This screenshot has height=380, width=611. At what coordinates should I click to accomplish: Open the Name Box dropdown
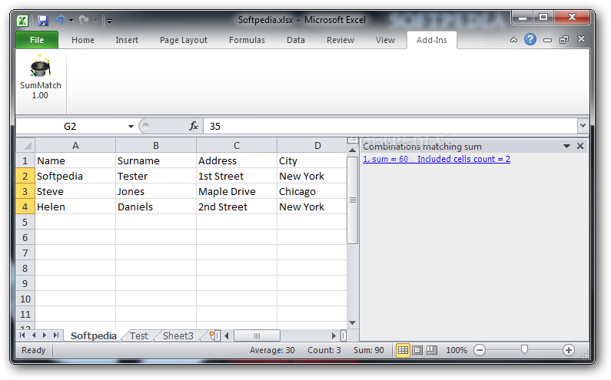(131, 127)
